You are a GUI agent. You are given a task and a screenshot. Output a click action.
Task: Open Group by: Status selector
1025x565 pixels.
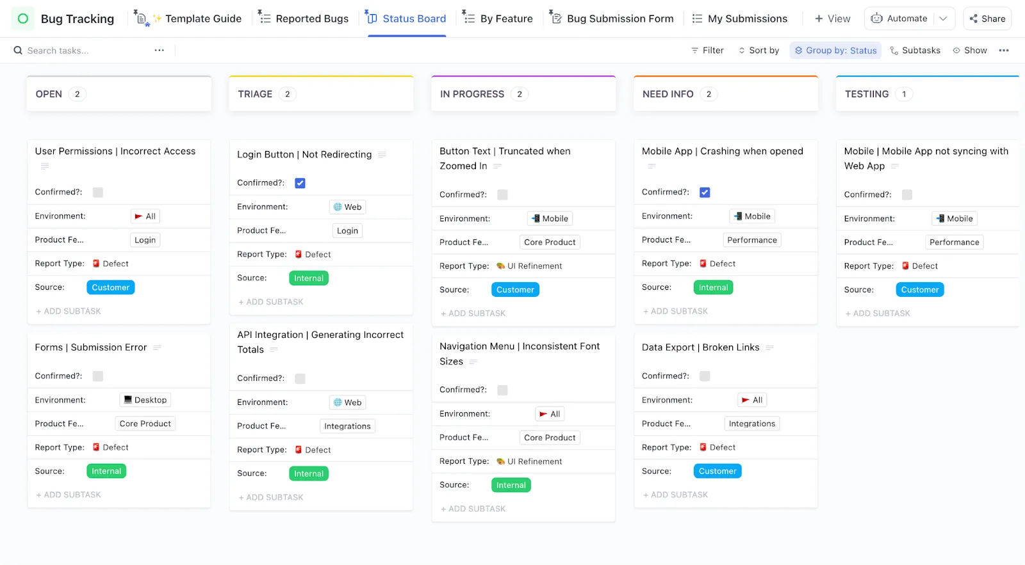click(x=835, y=51)
